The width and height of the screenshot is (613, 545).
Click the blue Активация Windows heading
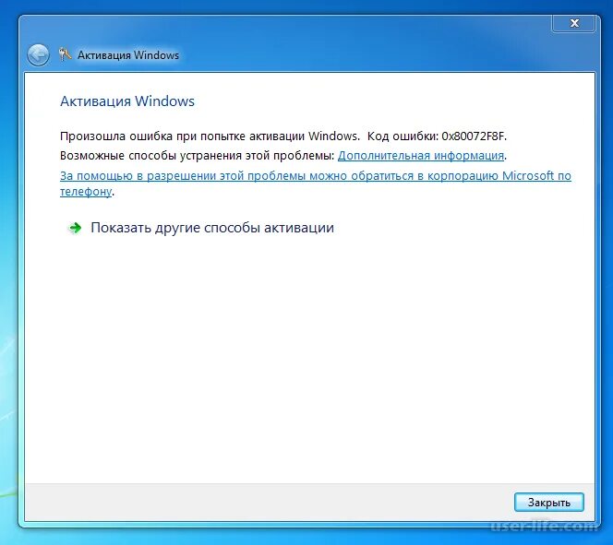127,101
